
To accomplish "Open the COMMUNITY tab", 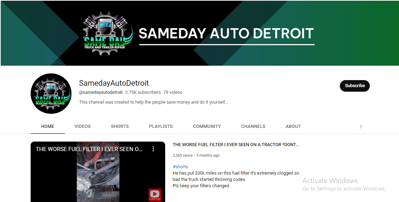I will [x=207, y=126].
